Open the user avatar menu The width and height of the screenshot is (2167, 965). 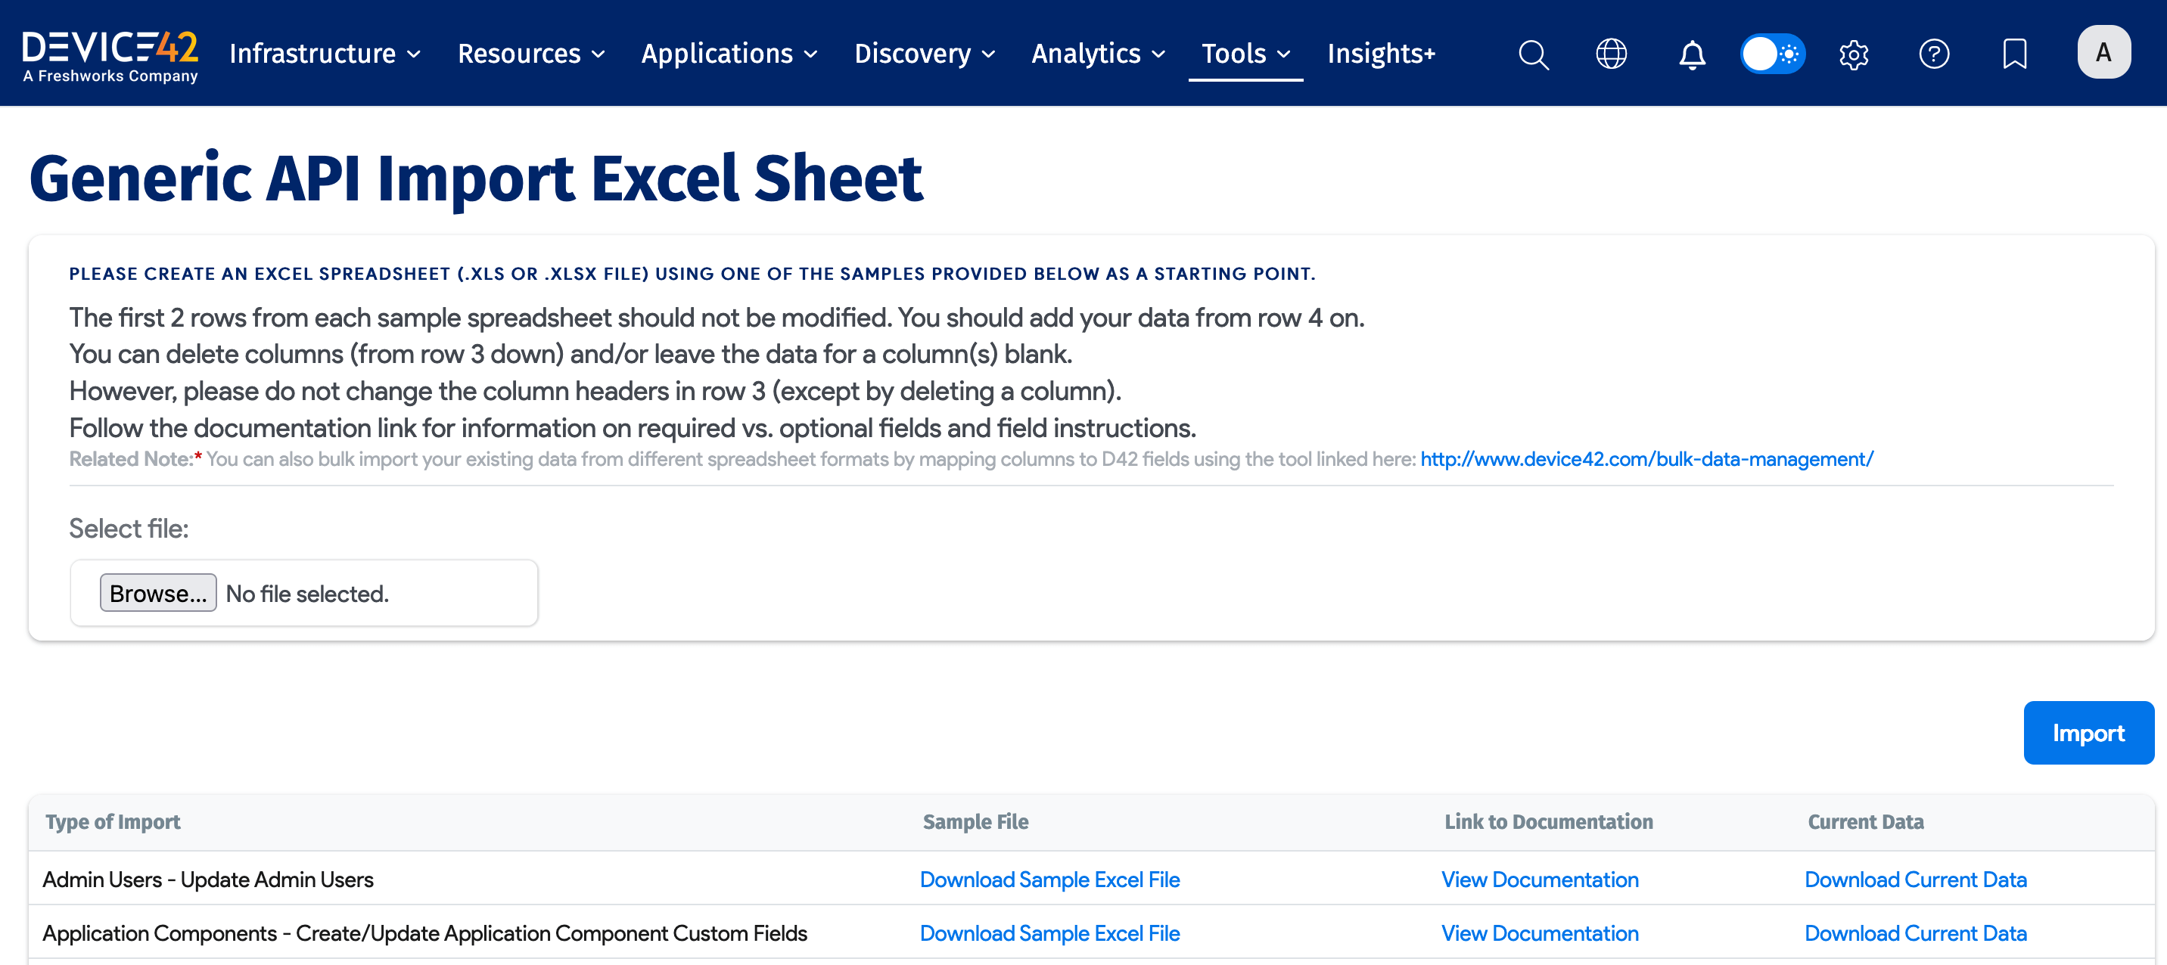2103,52
